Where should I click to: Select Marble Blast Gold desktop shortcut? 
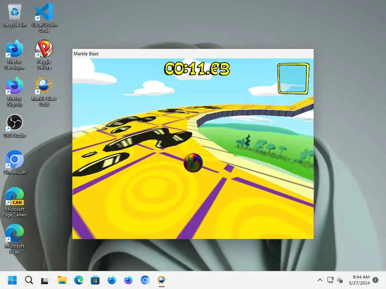(44, 92)
